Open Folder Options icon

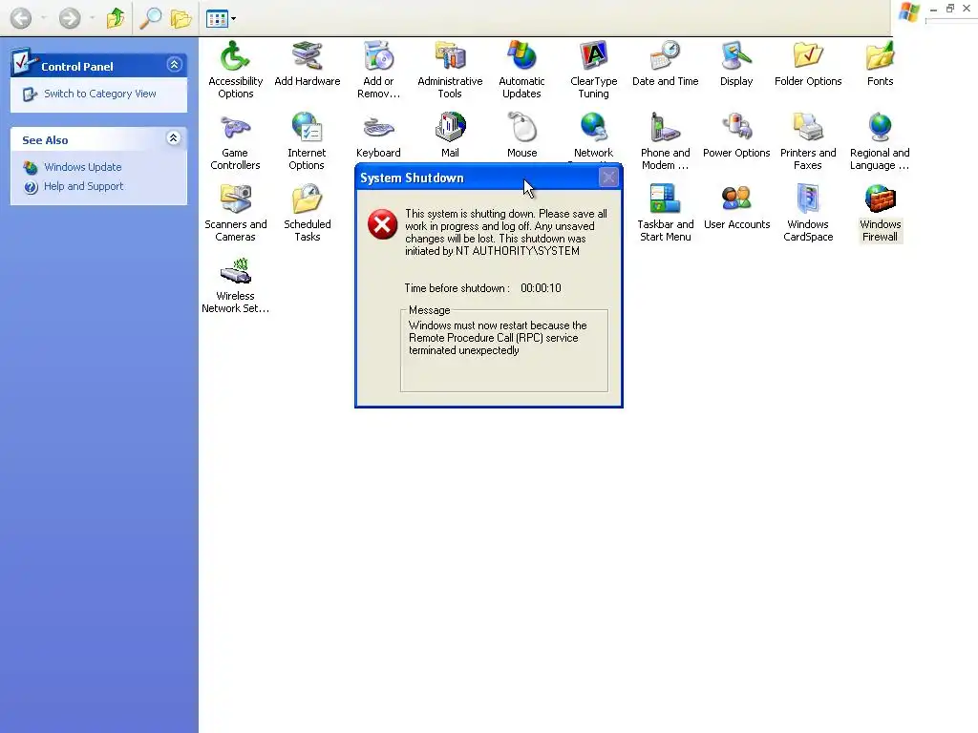pyautogui.click(x=808, y=64)
